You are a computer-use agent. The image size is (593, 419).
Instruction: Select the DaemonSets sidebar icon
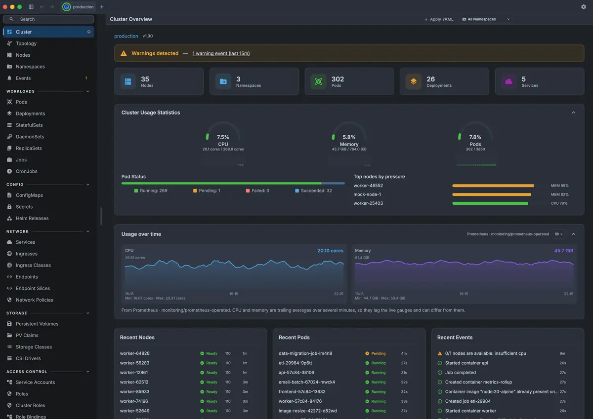[9, 137]
